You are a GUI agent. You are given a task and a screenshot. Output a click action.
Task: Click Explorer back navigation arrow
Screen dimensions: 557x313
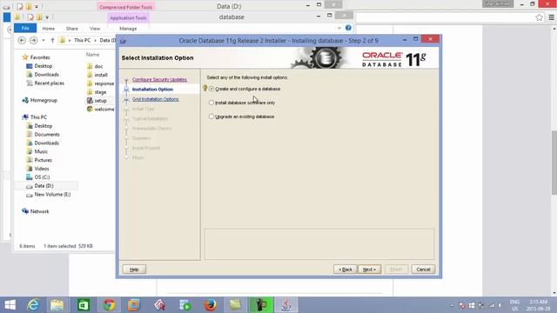(22, 41)
